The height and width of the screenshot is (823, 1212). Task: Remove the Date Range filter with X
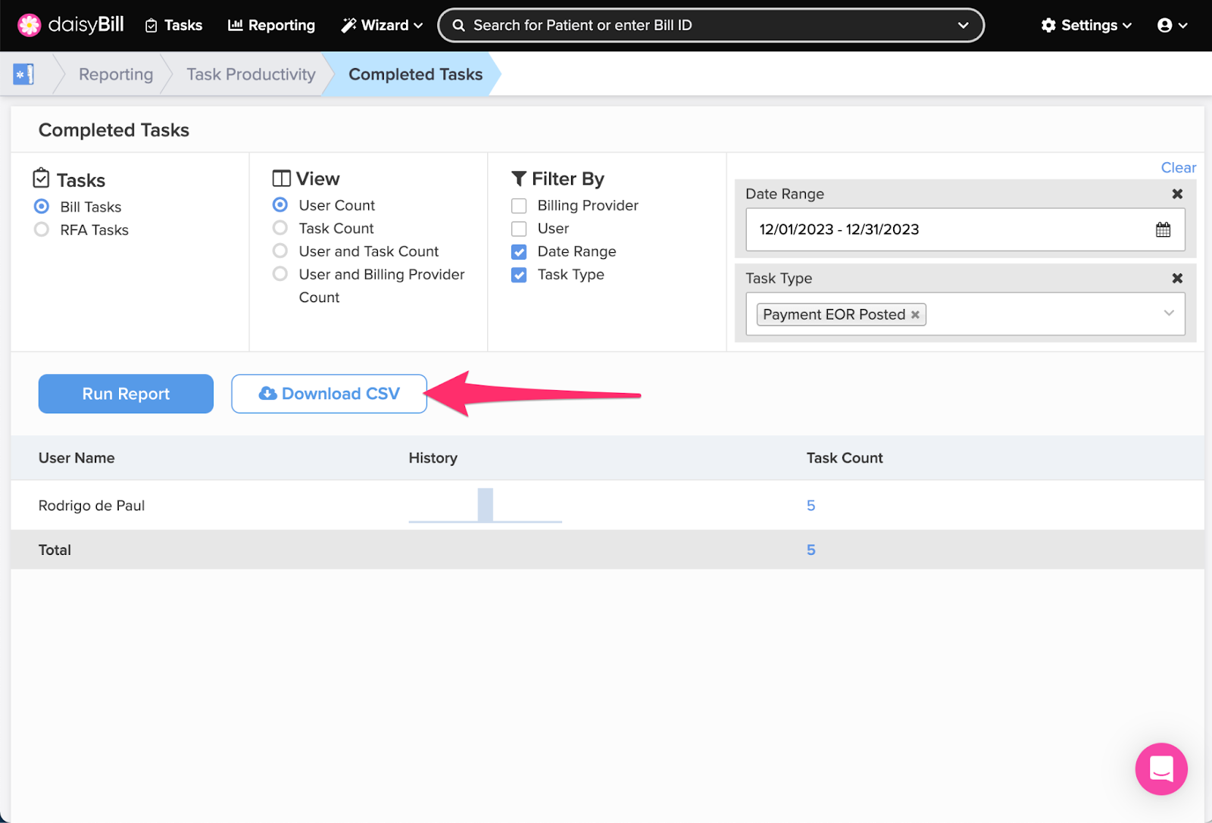[x=1177, y=194]
